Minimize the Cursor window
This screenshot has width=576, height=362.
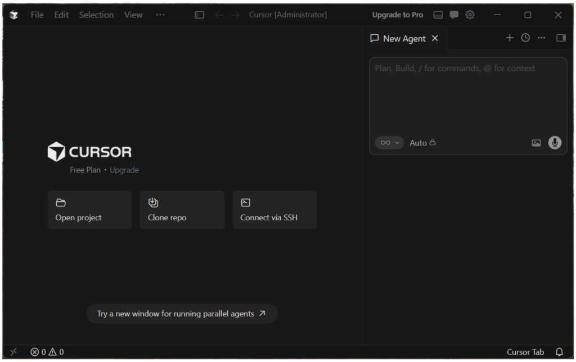497,15
